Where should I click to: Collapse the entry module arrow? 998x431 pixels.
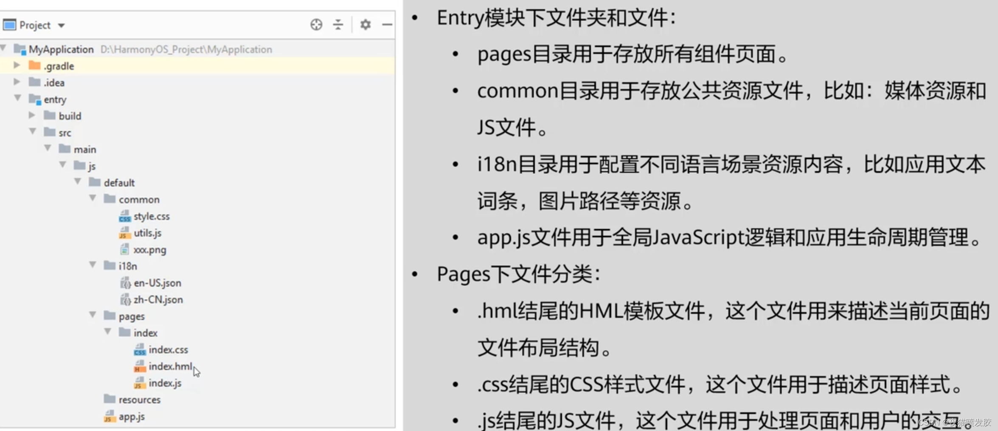pyautogui.click(x=18, y=98)
